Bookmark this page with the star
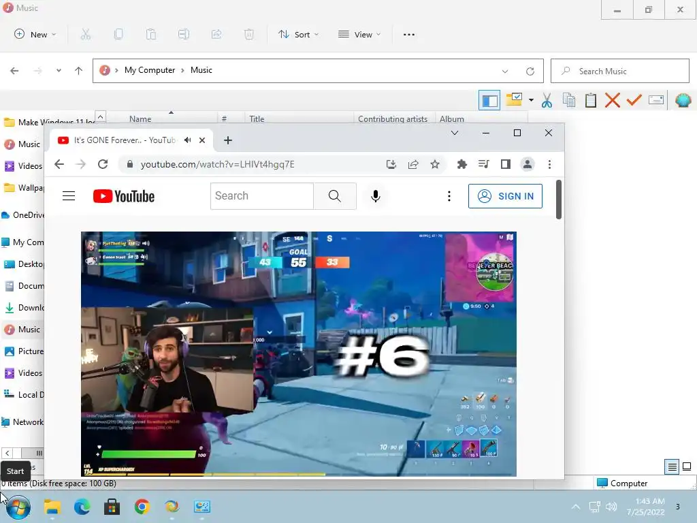Screen dimensions: 697x523 [435, 165]
